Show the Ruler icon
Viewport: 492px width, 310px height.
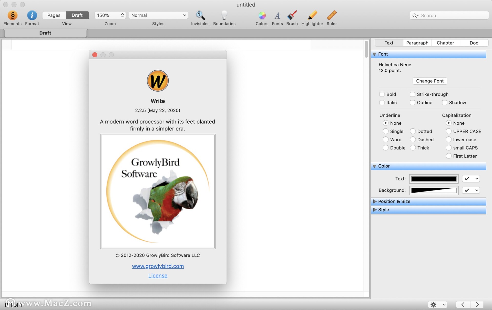click(x=332, y=15)
